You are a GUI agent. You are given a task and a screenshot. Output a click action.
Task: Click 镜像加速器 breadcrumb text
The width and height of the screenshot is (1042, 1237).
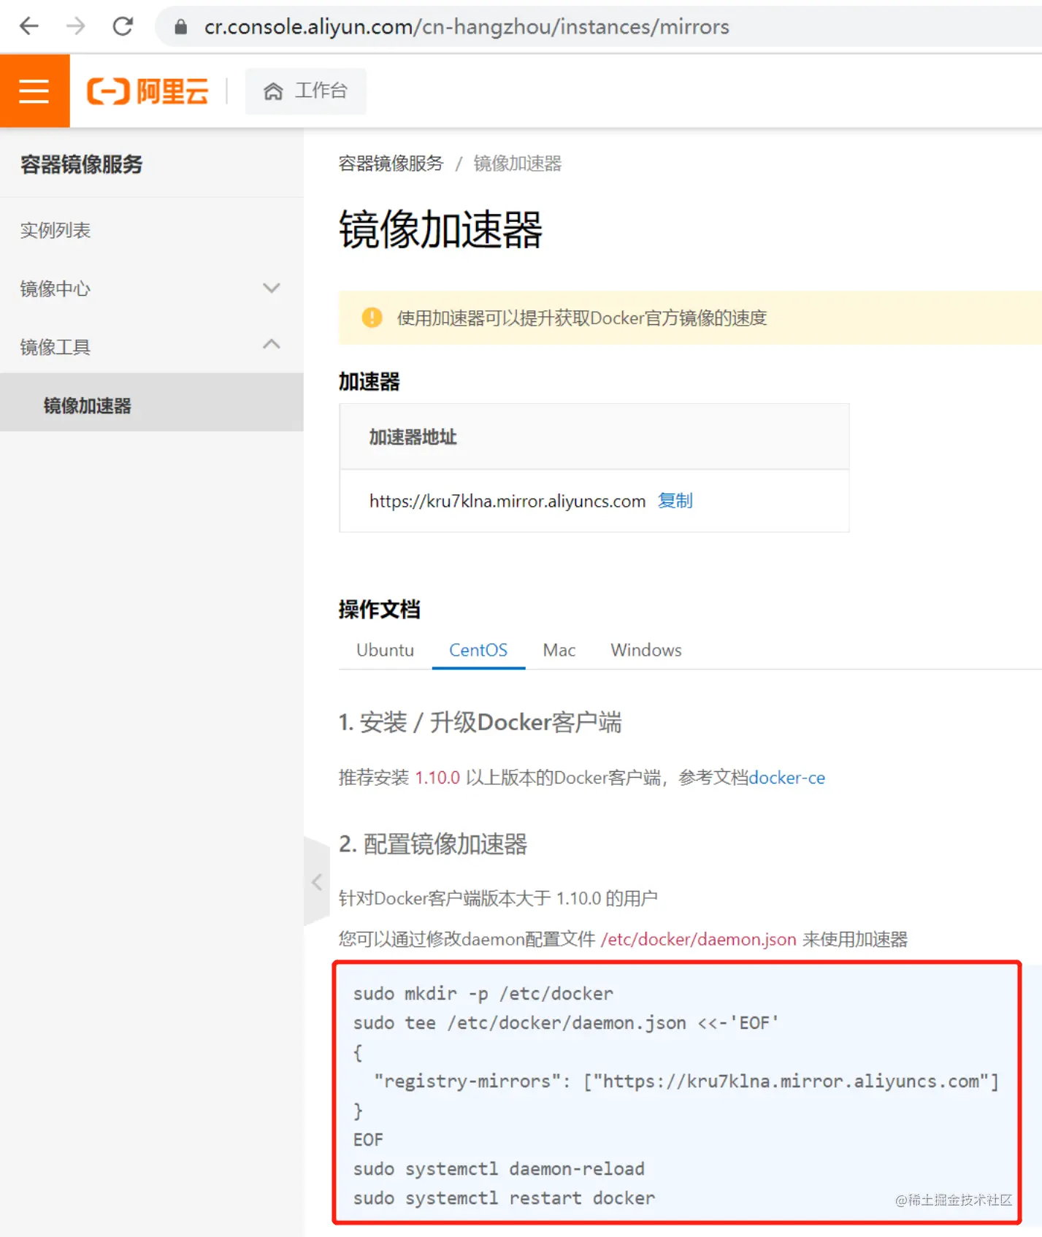coord(518,163)
